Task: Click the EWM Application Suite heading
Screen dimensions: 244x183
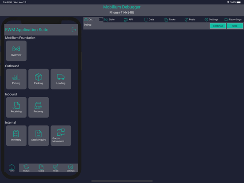Action: [x=27, y=30]
